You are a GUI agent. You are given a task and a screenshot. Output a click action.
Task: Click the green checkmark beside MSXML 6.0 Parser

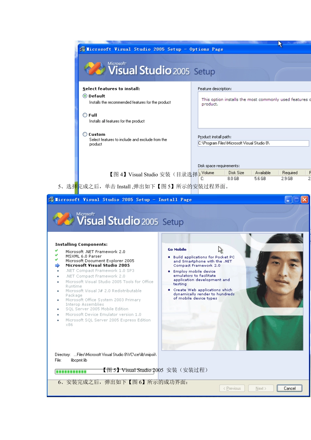pos(56,255)
